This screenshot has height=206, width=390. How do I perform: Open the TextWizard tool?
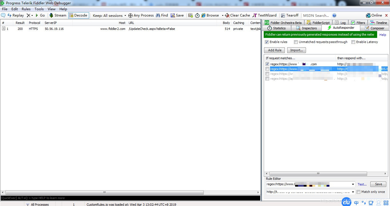pyautogui.click(x=265, y=15)
